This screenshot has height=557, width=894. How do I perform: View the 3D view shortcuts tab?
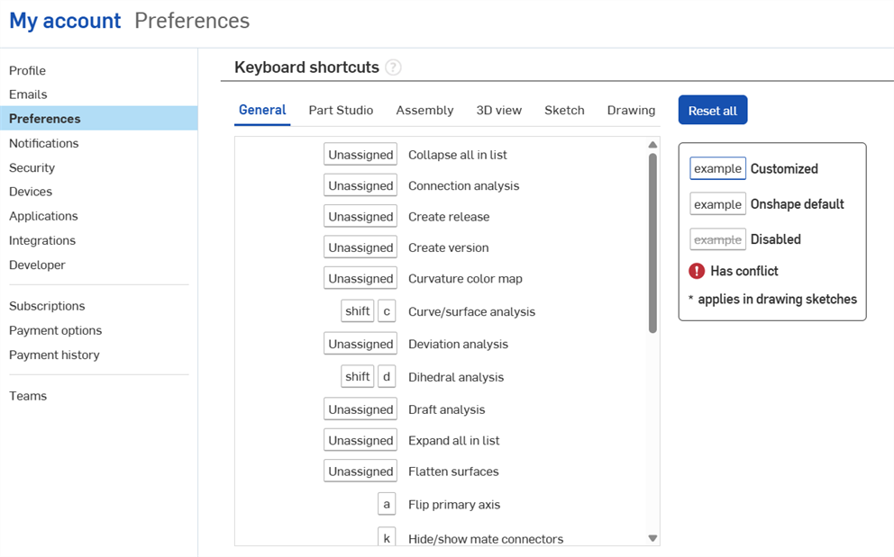click(x=499, y=110)
